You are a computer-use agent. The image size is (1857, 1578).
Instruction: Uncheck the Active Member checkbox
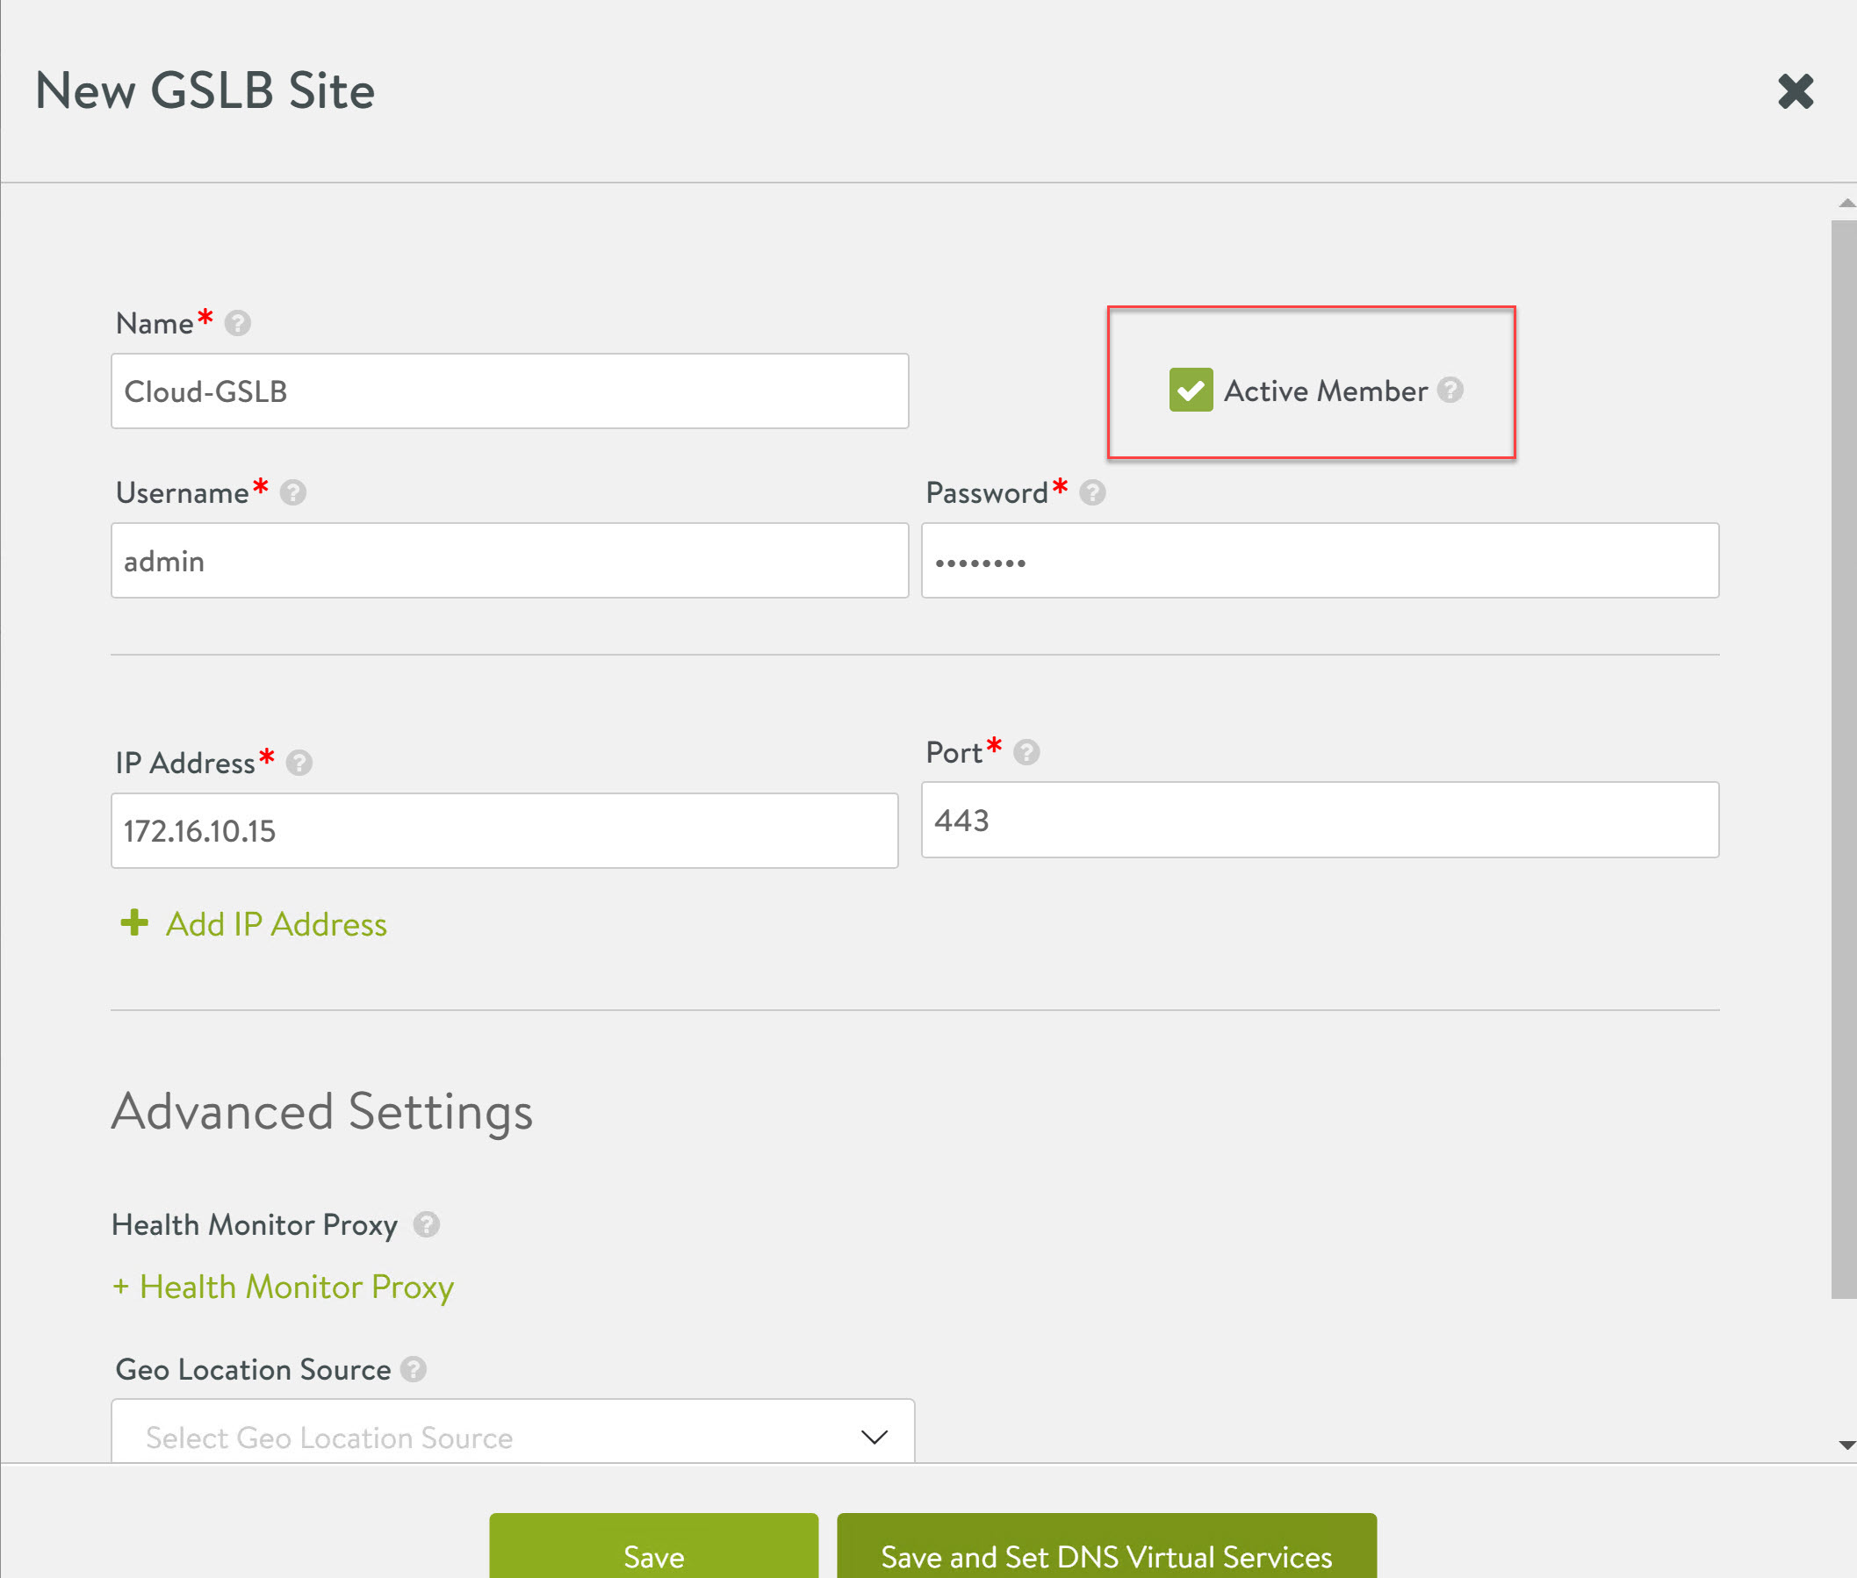(x=1191, y=390)
